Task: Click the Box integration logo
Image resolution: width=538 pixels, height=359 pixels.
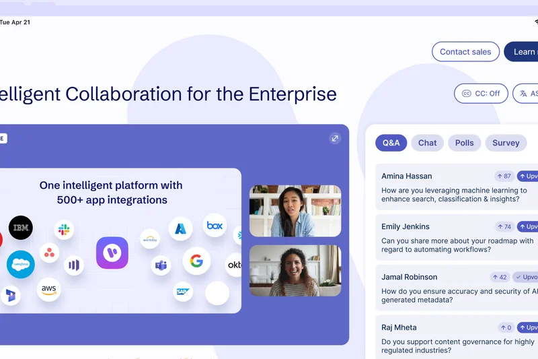Action: (215, 226)
